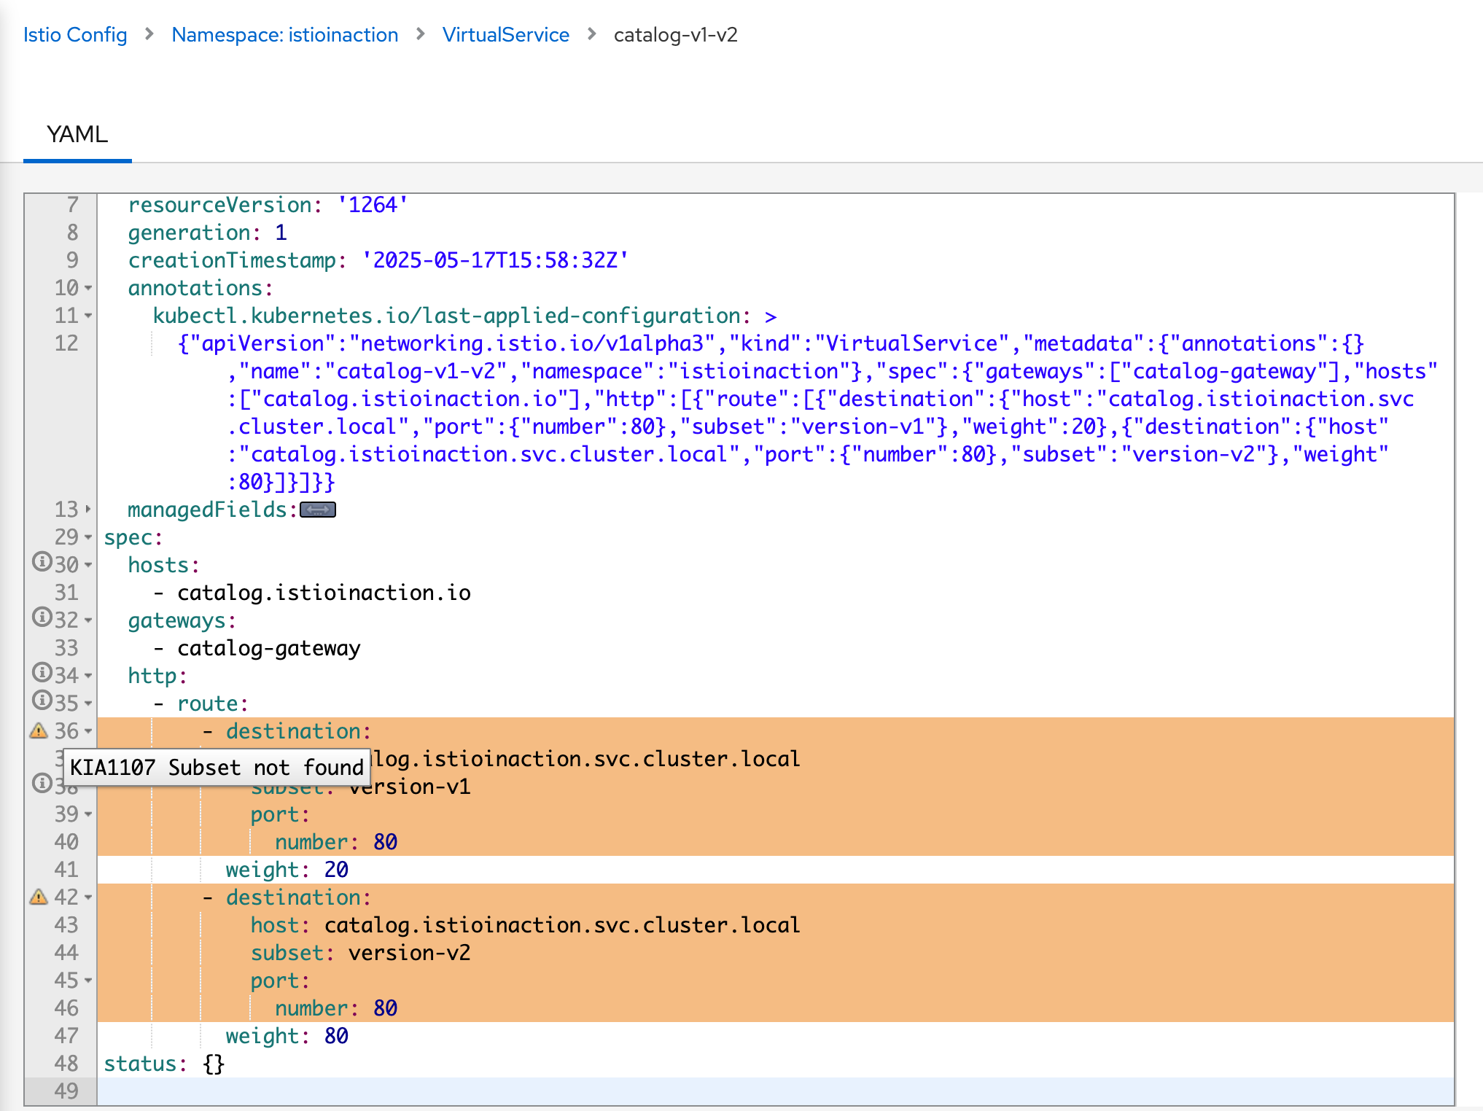Click the weight value 20 on line 41
This screenshot has height=1111, width=1483.
pyautogui.click(x=336, y=870)
